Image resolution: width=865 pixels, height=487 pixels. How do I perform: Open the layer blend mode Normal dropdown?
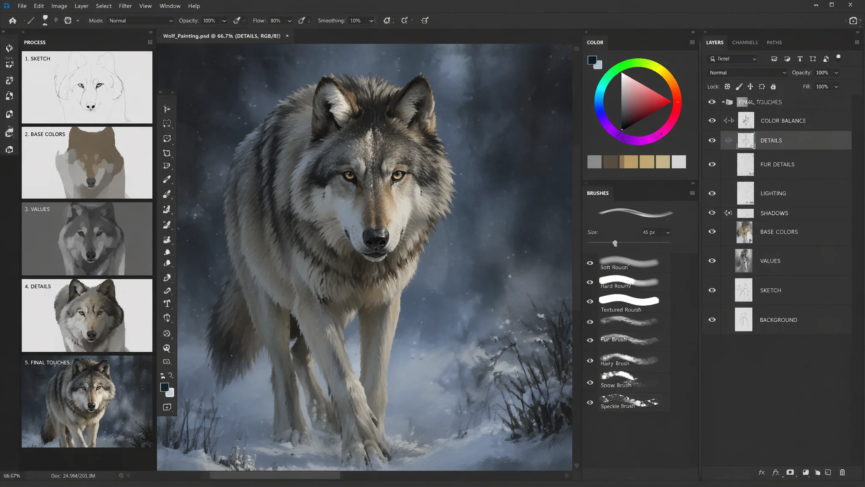[x=747, y=73]
